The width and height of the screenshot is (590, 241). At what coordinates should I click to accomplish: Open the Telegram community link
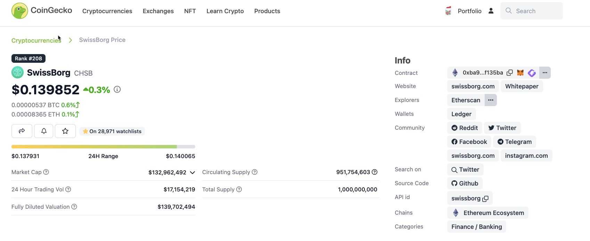(x=515, y=142)
